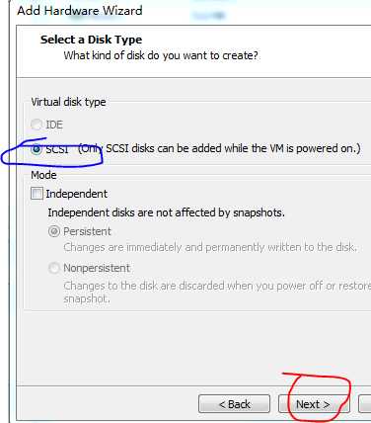Click the Add Hardware Wizard title bar
The image size is (371, 423).
[80, 11]
